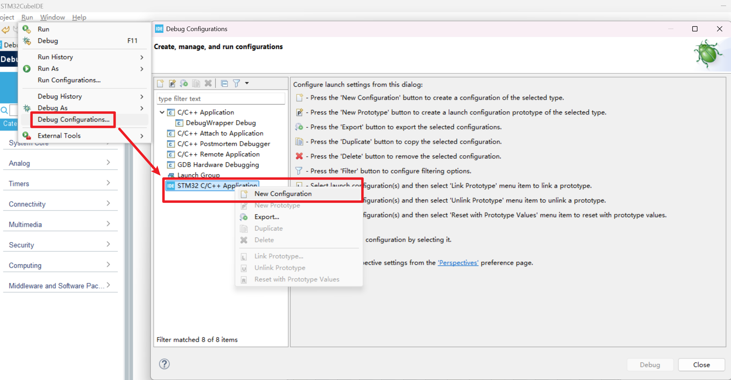Click the magnifier search icon in left panel
731x380 pixels.
tap(4, 110)
